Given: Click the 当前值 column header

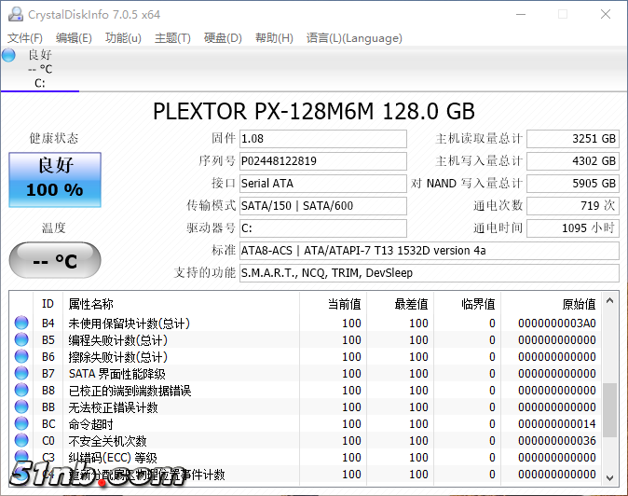Looking at the screenshot, I should [334, 304].
